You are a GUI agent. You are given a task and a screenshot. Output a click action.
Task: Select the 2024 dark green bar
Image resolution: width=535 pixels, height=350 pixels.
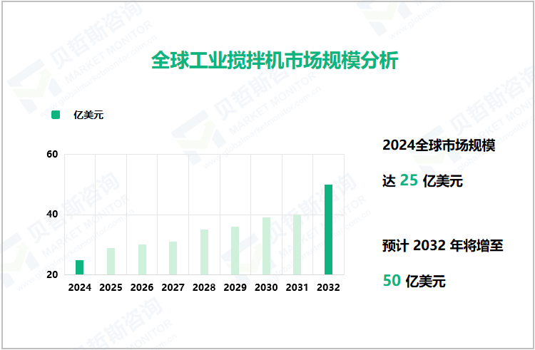(x=79, y=267)
